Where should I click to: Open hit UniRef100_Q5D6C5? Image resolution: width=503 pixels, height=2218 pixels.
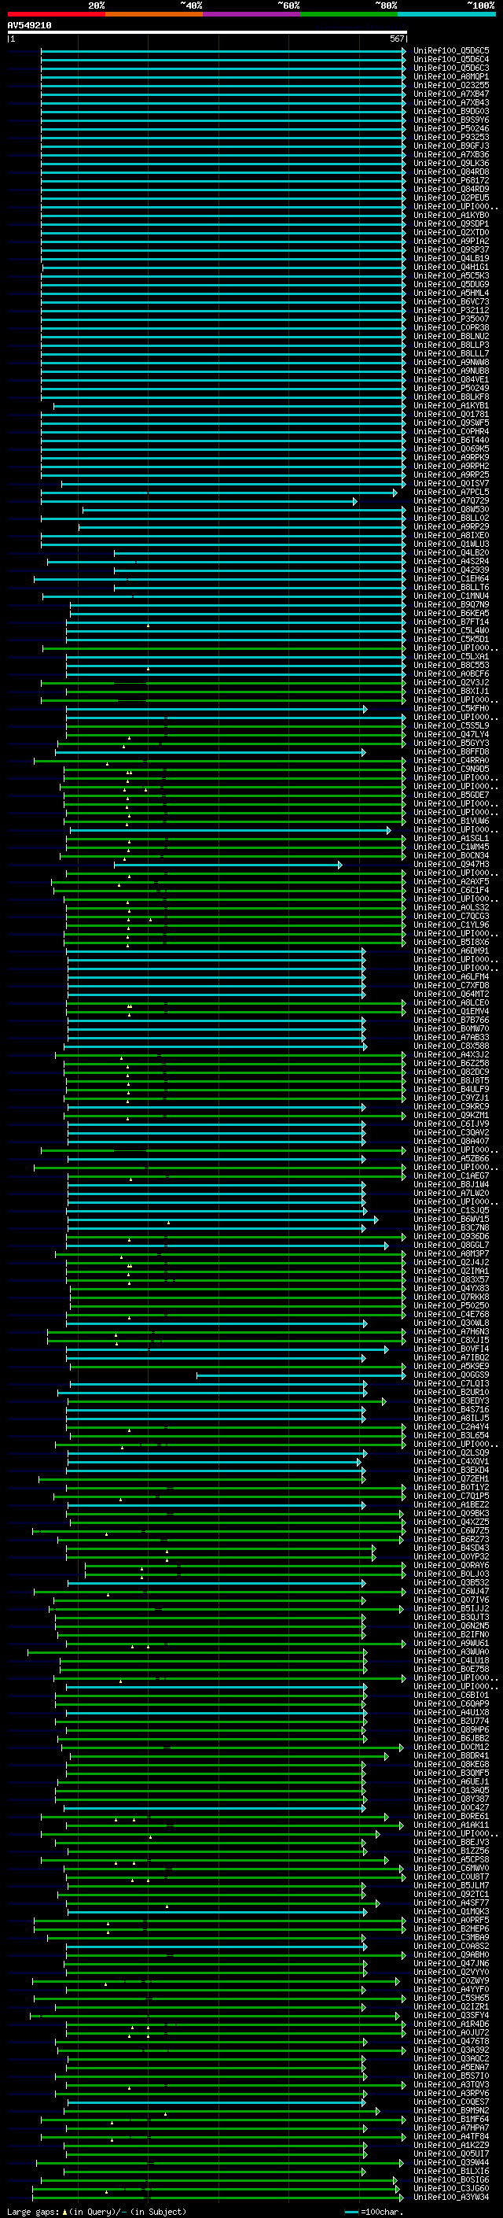point(451,51)
